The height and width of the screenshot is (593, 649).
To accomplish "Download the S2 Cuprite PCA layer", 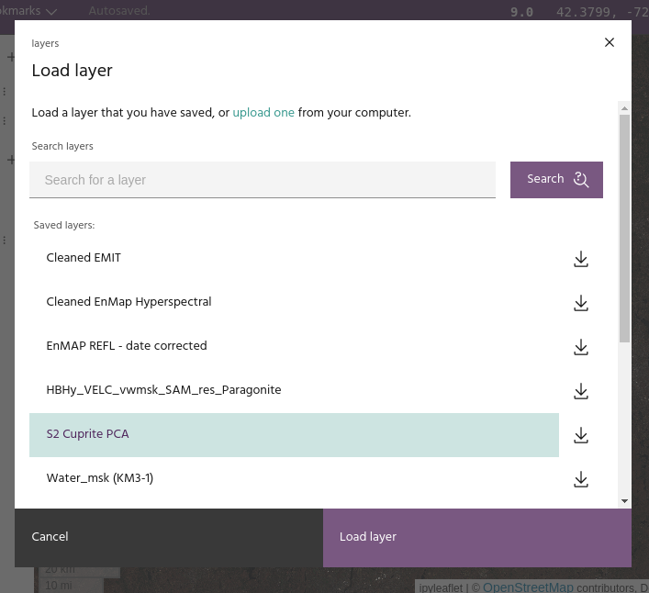I will click(x=580, y=435).
